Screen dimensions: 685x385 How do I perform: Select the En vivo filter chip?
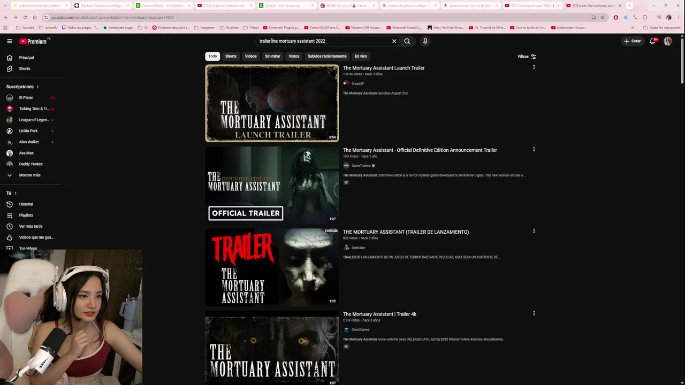click(x=361, y=56)
